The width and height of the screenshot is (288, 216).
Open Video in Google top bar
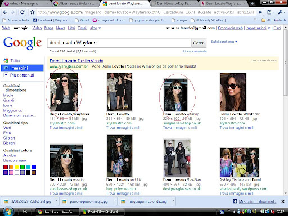coord(37,28)
